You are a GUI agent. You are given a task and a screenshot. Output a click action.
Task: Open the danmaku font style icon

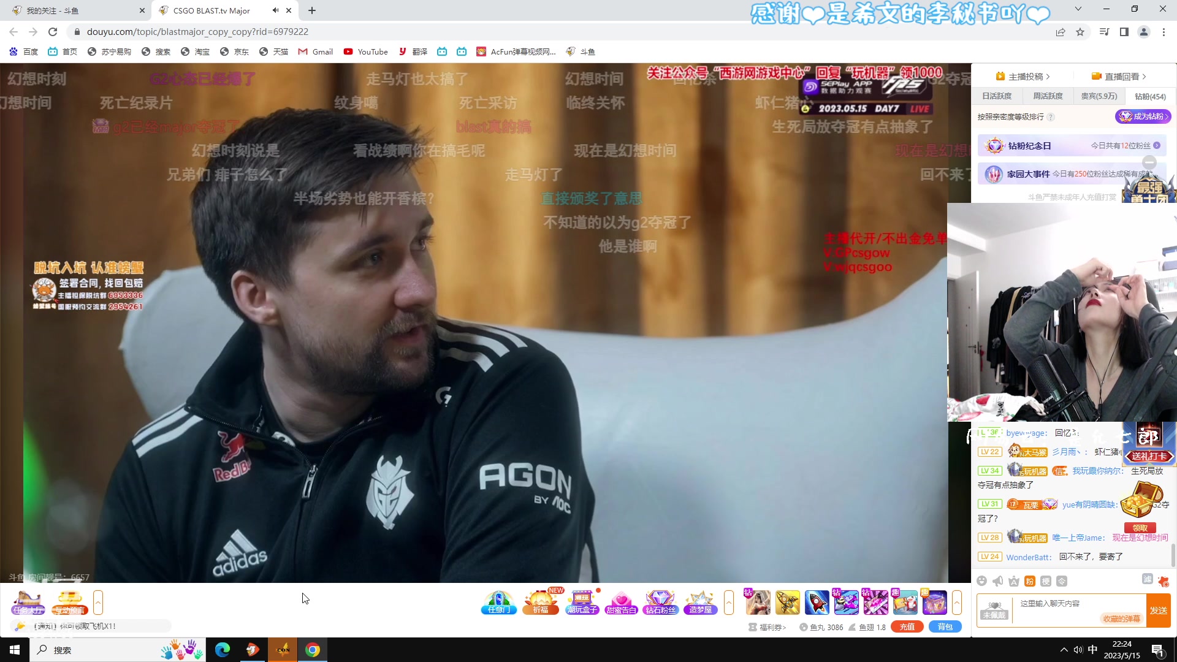(x=1013, y=581)
